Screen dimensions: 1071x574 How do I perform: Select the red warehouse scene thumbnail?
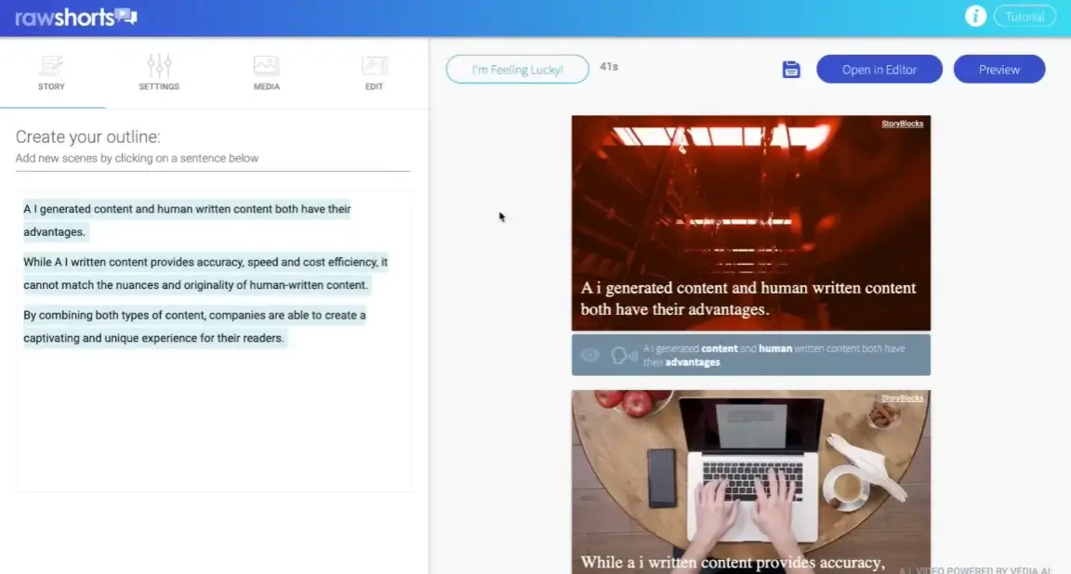coord(750,223)
